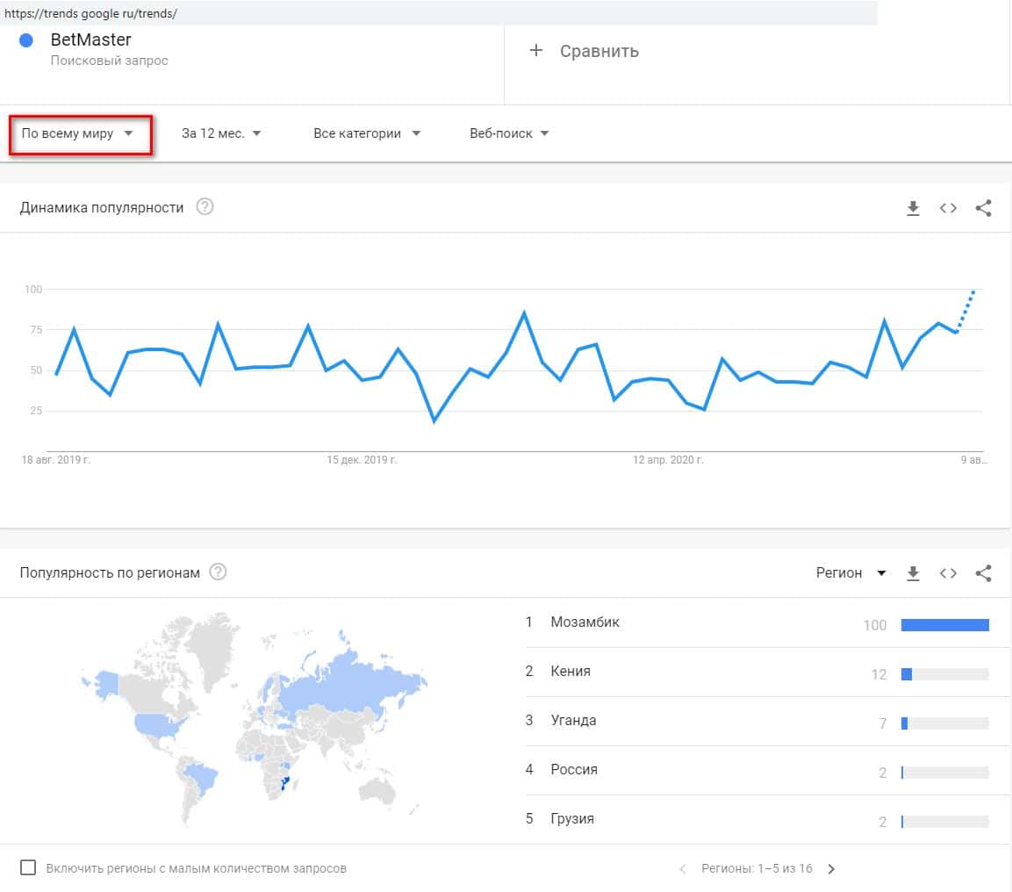Select Кения in the regions list

tap(571, 672)
